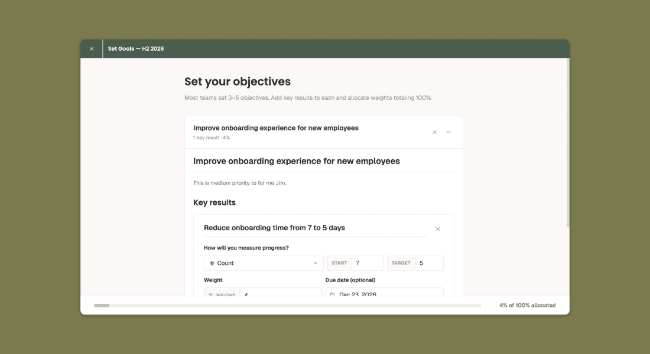The height and width of the screenshot is (354, 650).
Task: Click the Weight percentage field
Action: pyautogui.click(x=263, y=292)
